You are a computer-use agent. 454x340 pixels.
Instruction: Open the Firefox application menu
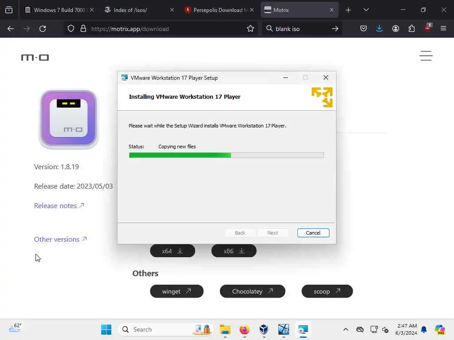(x=443, y=29)
